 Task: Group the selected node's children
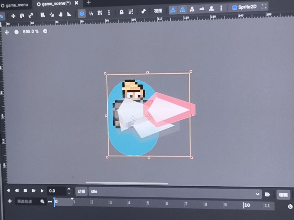(x=131, y=12)
